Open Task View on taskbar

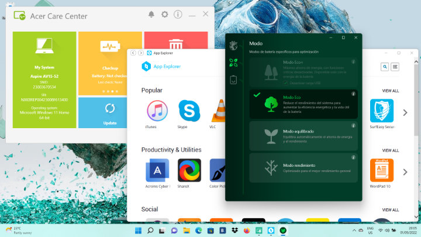point(162,231)
